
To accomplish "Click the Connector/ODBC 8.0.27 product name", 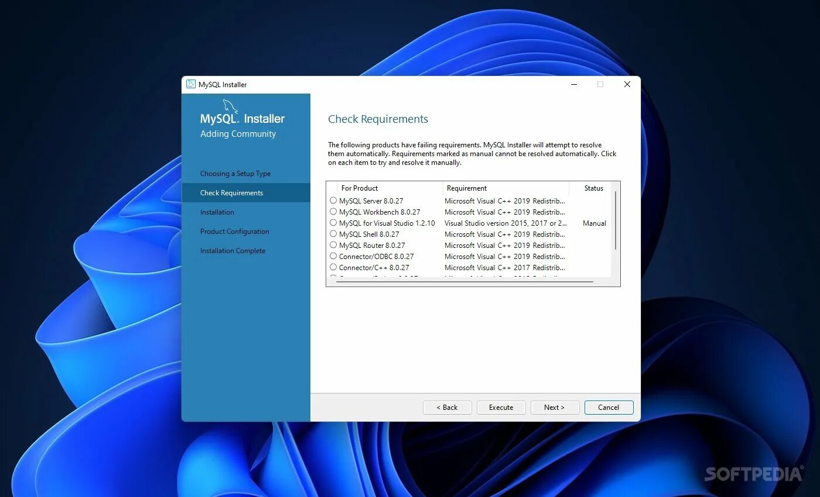I will click(x=377, y=257).
